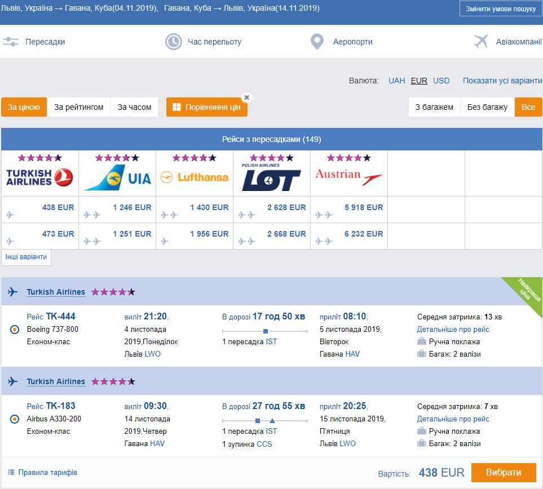Click the Пересадки sliders filter icon
Image resolution: width=543 pixels, height=489 pixels.
pos(11,42)
